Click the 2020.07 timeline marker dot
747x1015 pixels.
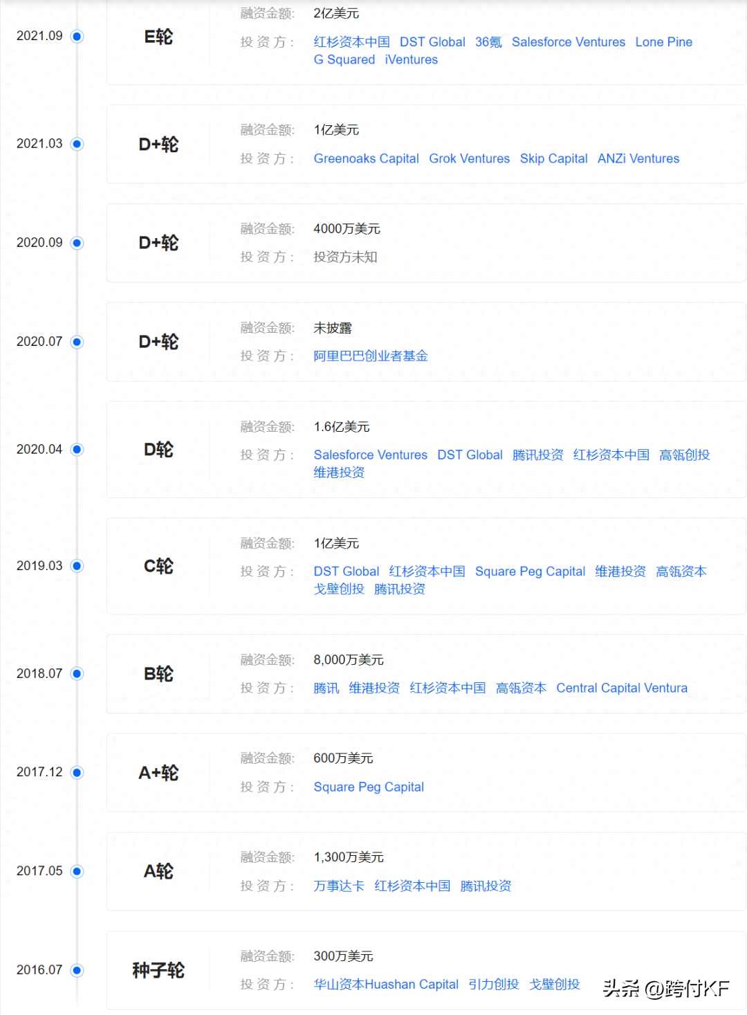point(77,342)
